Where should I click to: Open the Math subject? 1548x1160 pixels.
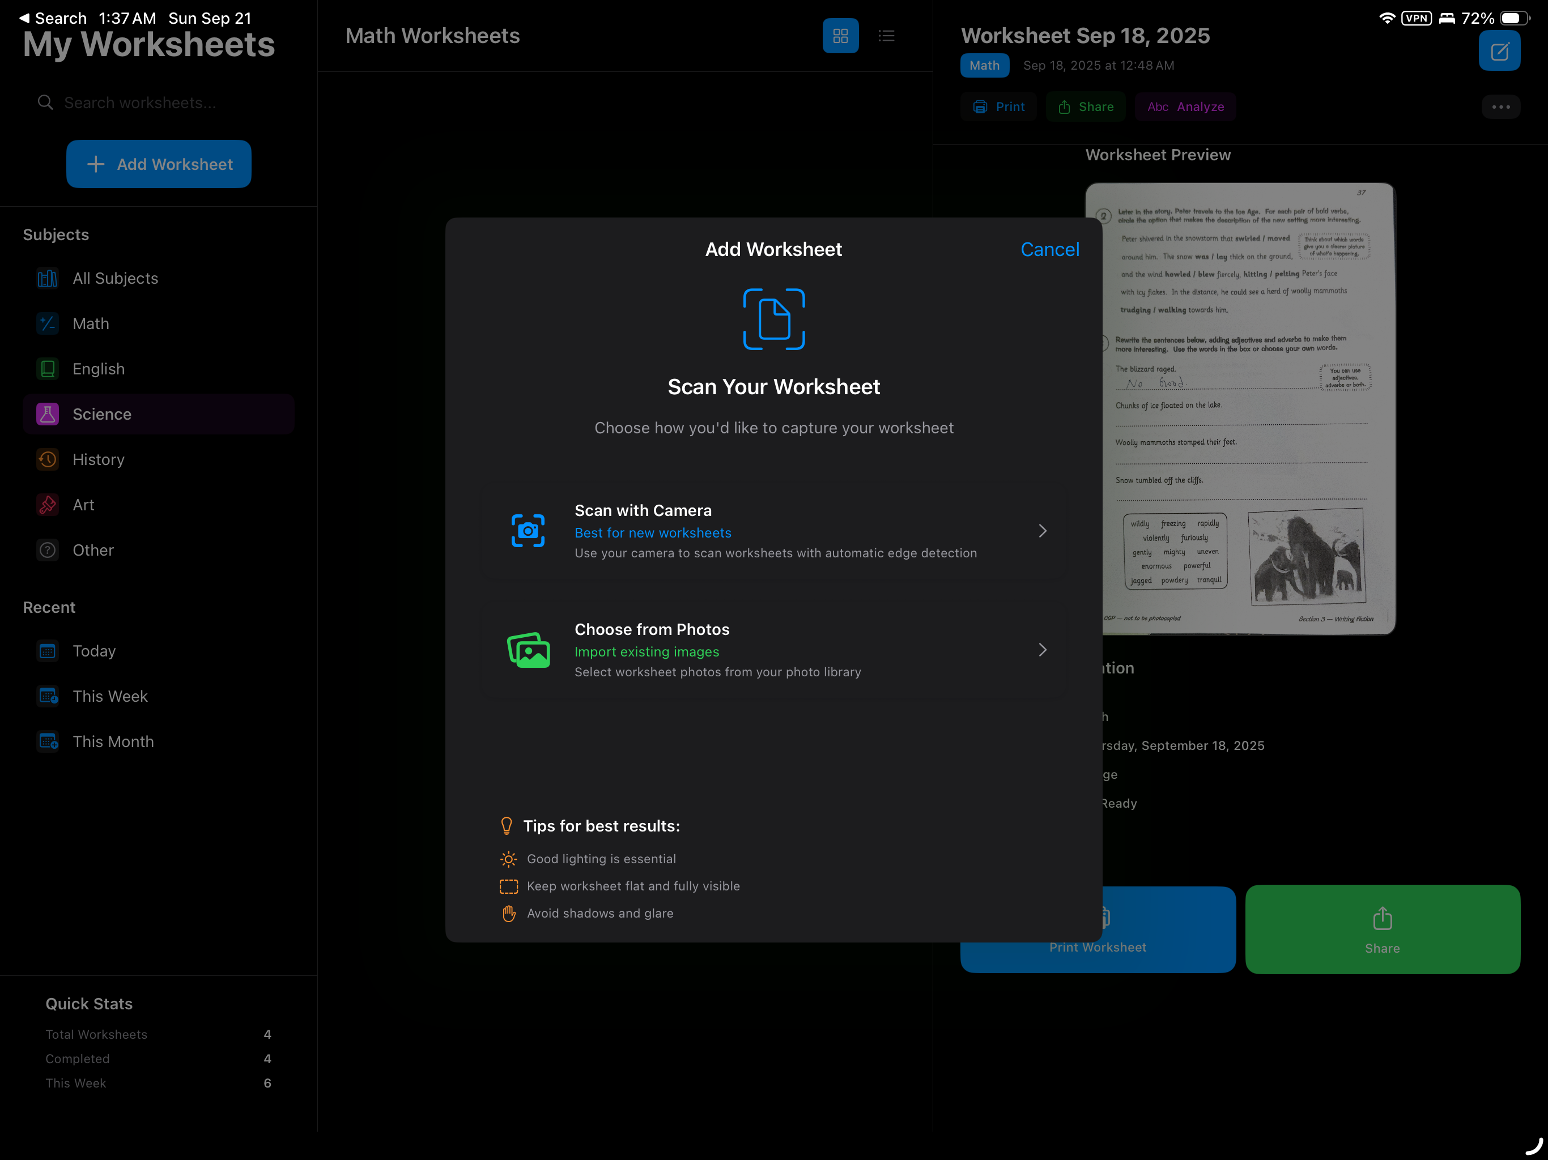click(x=158, y=324)
